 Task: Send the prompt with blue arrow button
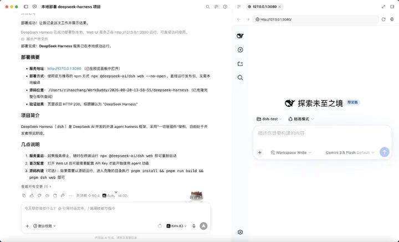point(385,152)
